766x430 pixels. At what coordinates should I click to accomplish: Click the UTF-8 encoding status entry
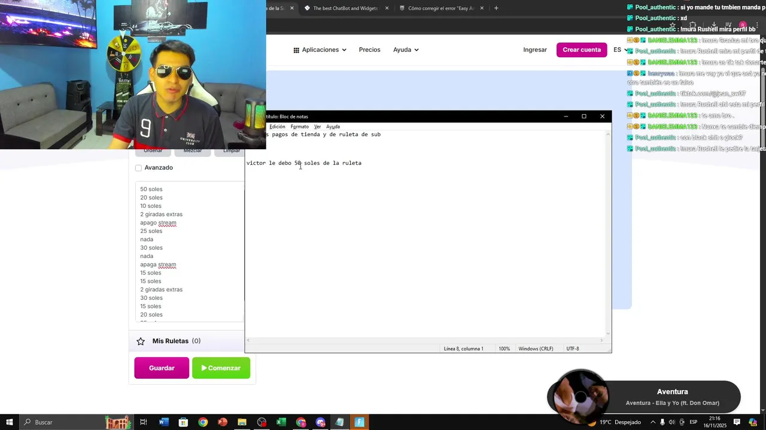tap(573, 349)
